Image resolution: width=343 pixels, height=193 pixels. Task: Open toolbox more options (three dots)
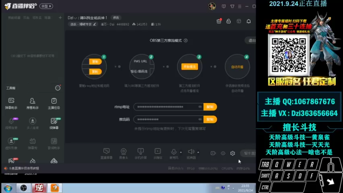57,88
